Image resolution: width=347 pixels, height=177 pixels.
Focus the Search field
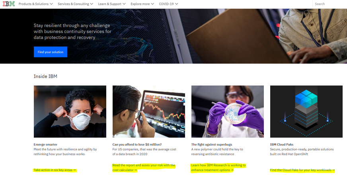(330, 4)
